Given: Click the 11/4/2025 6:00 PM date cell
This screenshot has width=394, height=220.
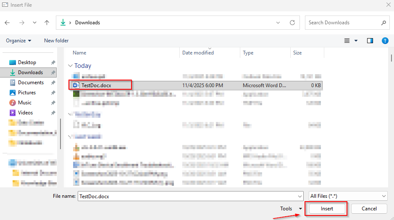Looking at the screenshot, I should 202,85.
